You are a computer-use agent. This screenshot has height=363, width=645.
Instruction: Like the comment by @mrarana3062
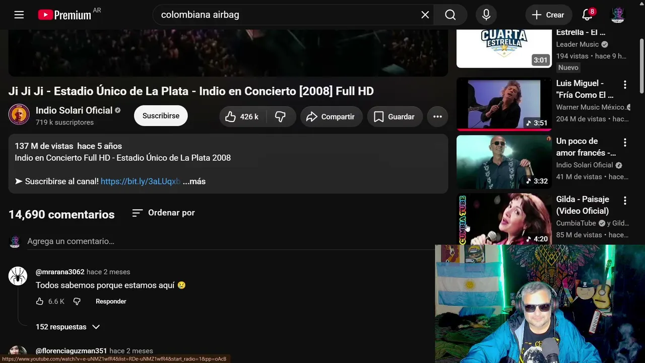click(x=40, y=301)
